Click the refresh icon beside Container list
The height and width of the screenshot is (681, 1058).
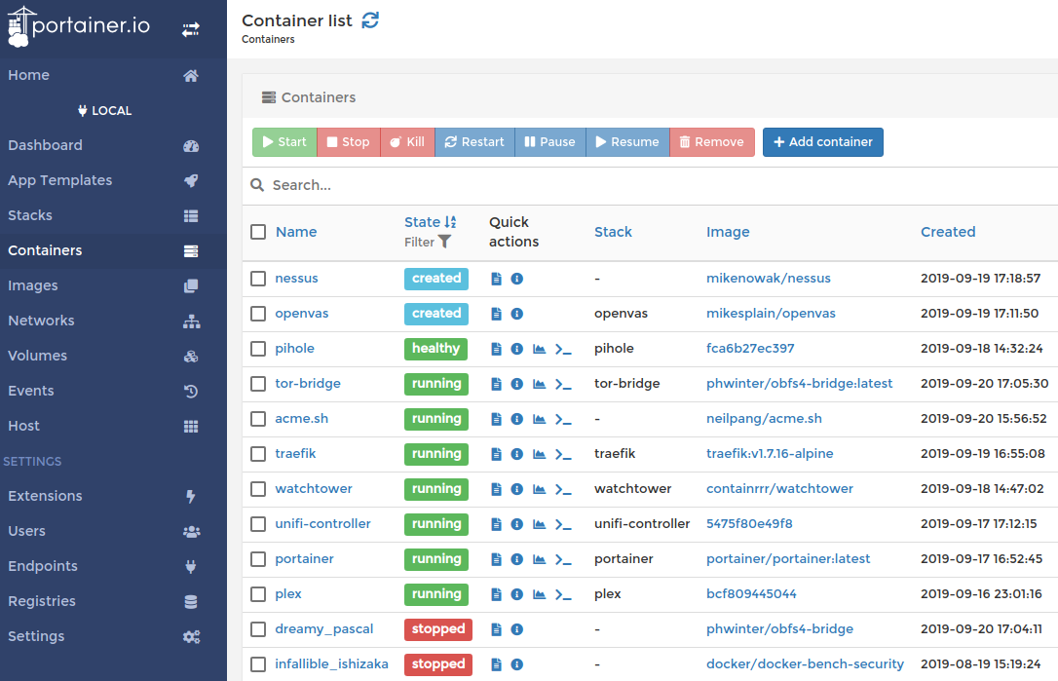click(370, 20)
